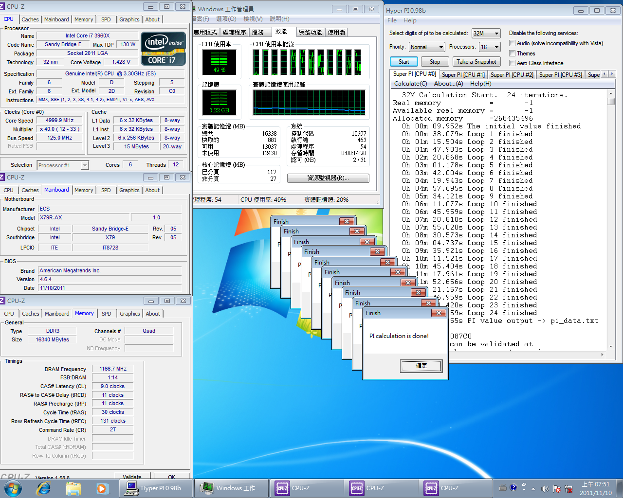
Task: Switch to Super PI [CPU #2] tab
Action: (512, 74)
